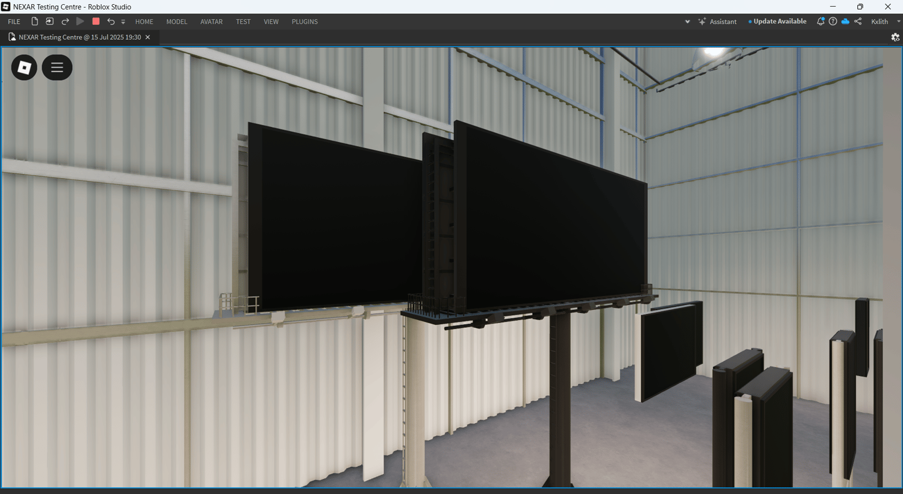Collapse the ribbon with the chevron arrow
903x494 pixels.
(x=687, y=22)
